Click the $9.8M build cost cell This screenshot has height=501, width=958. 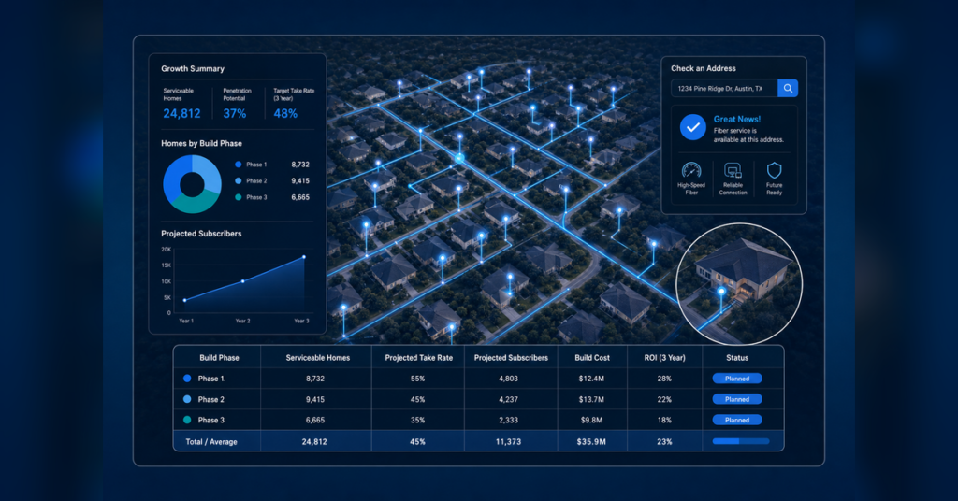(591, 420)
